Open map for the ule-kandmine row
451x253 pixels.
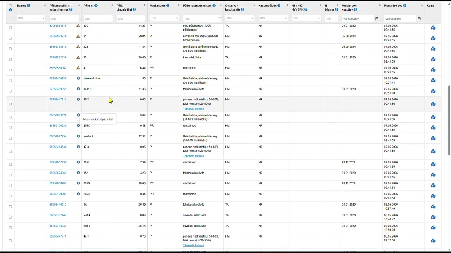pos(433,80)
